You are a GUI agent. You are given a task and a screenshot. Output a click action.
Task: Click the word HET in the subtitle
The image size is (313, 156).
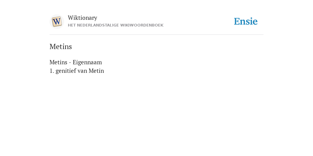coord(72,25)
